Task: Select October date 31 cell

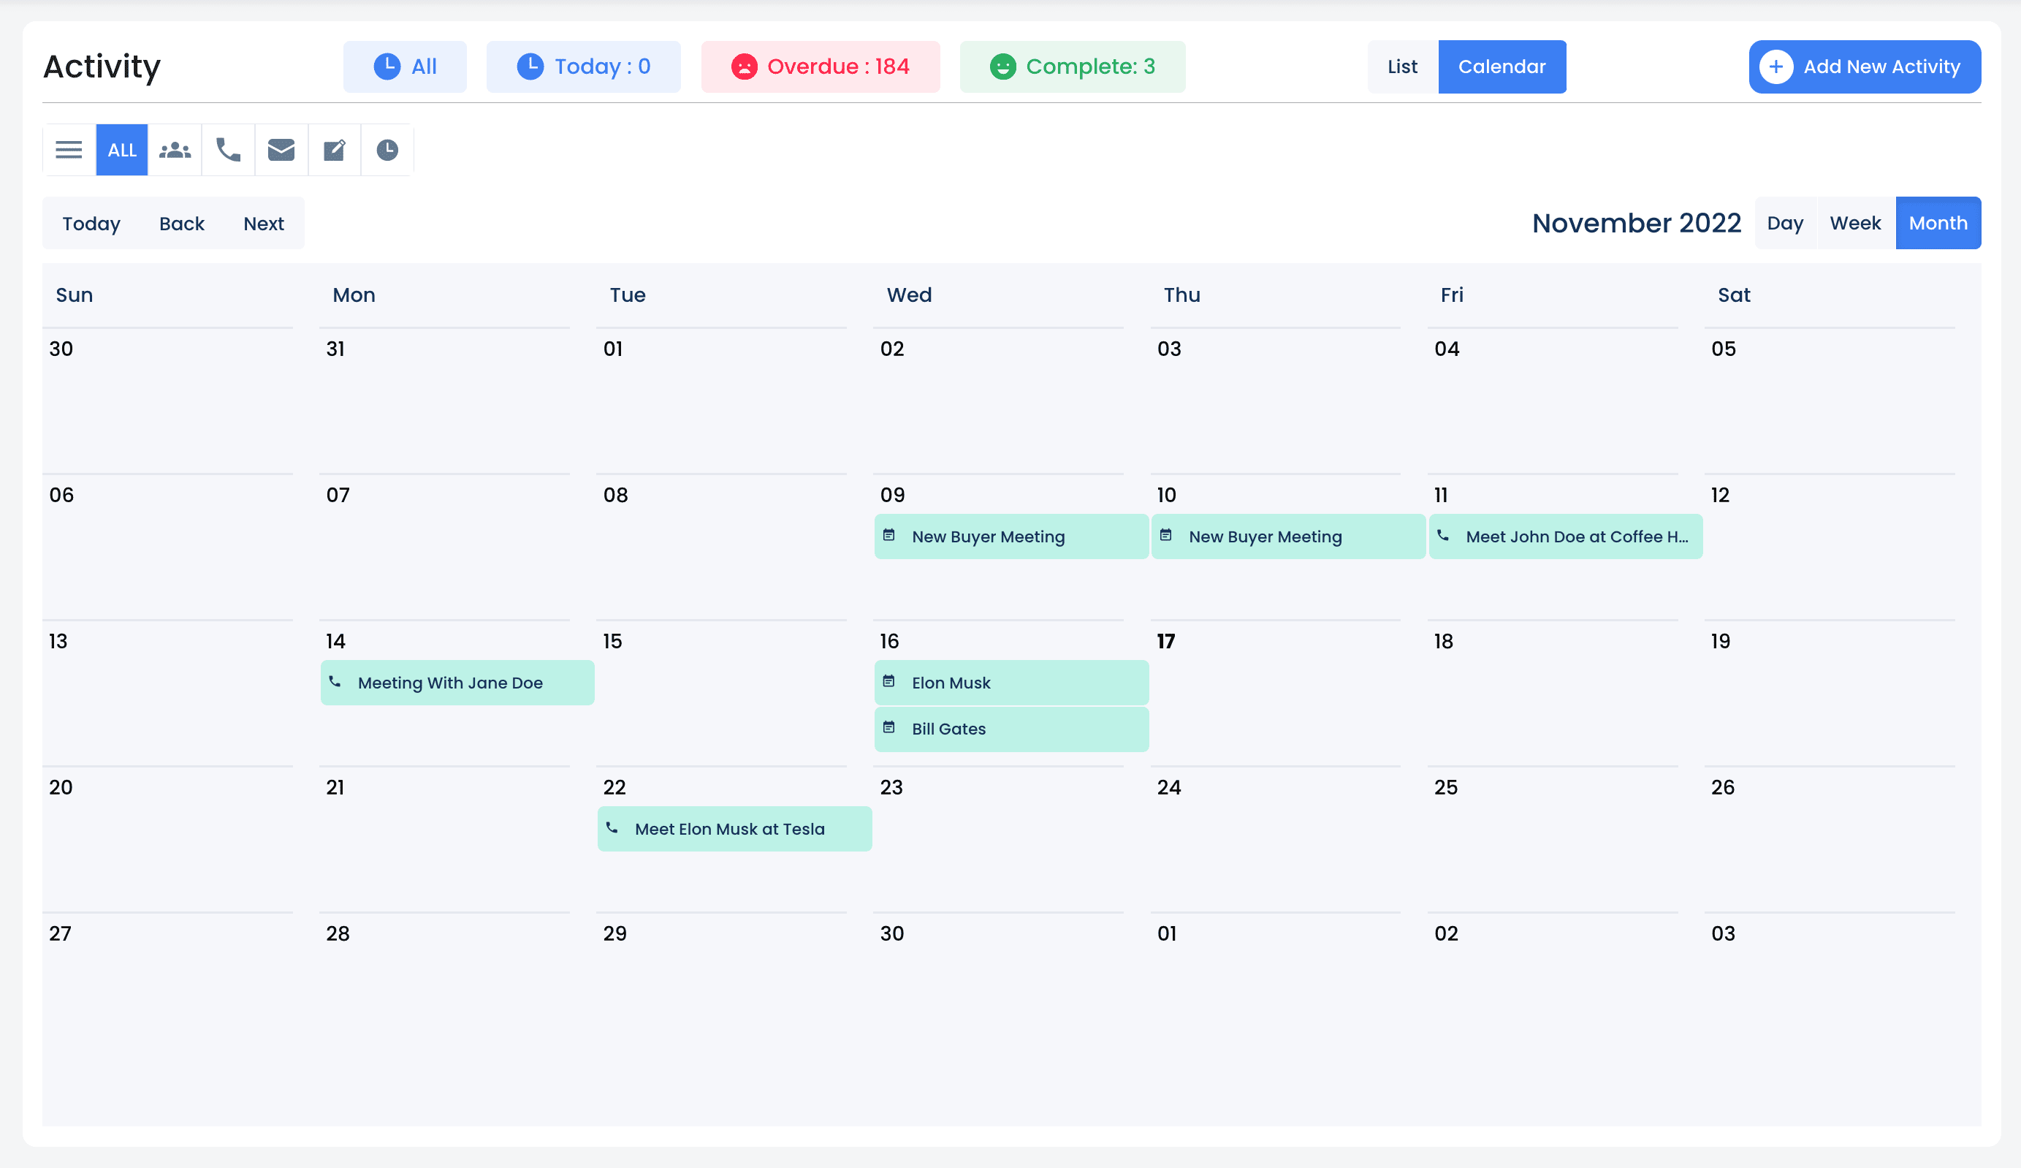Action: pyautogui.click(x=335, y=349)
